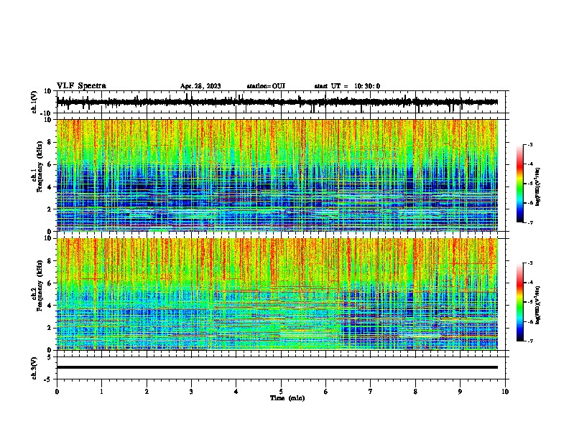The height and width of the screenshot is (439, 569).
Task: Click the "9" tick on the time axis
Action: pos(460,392)
